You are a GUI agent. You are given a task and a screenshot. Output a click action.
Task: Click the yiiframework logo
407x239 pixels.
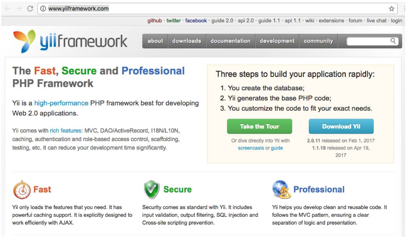pos(70,42)
